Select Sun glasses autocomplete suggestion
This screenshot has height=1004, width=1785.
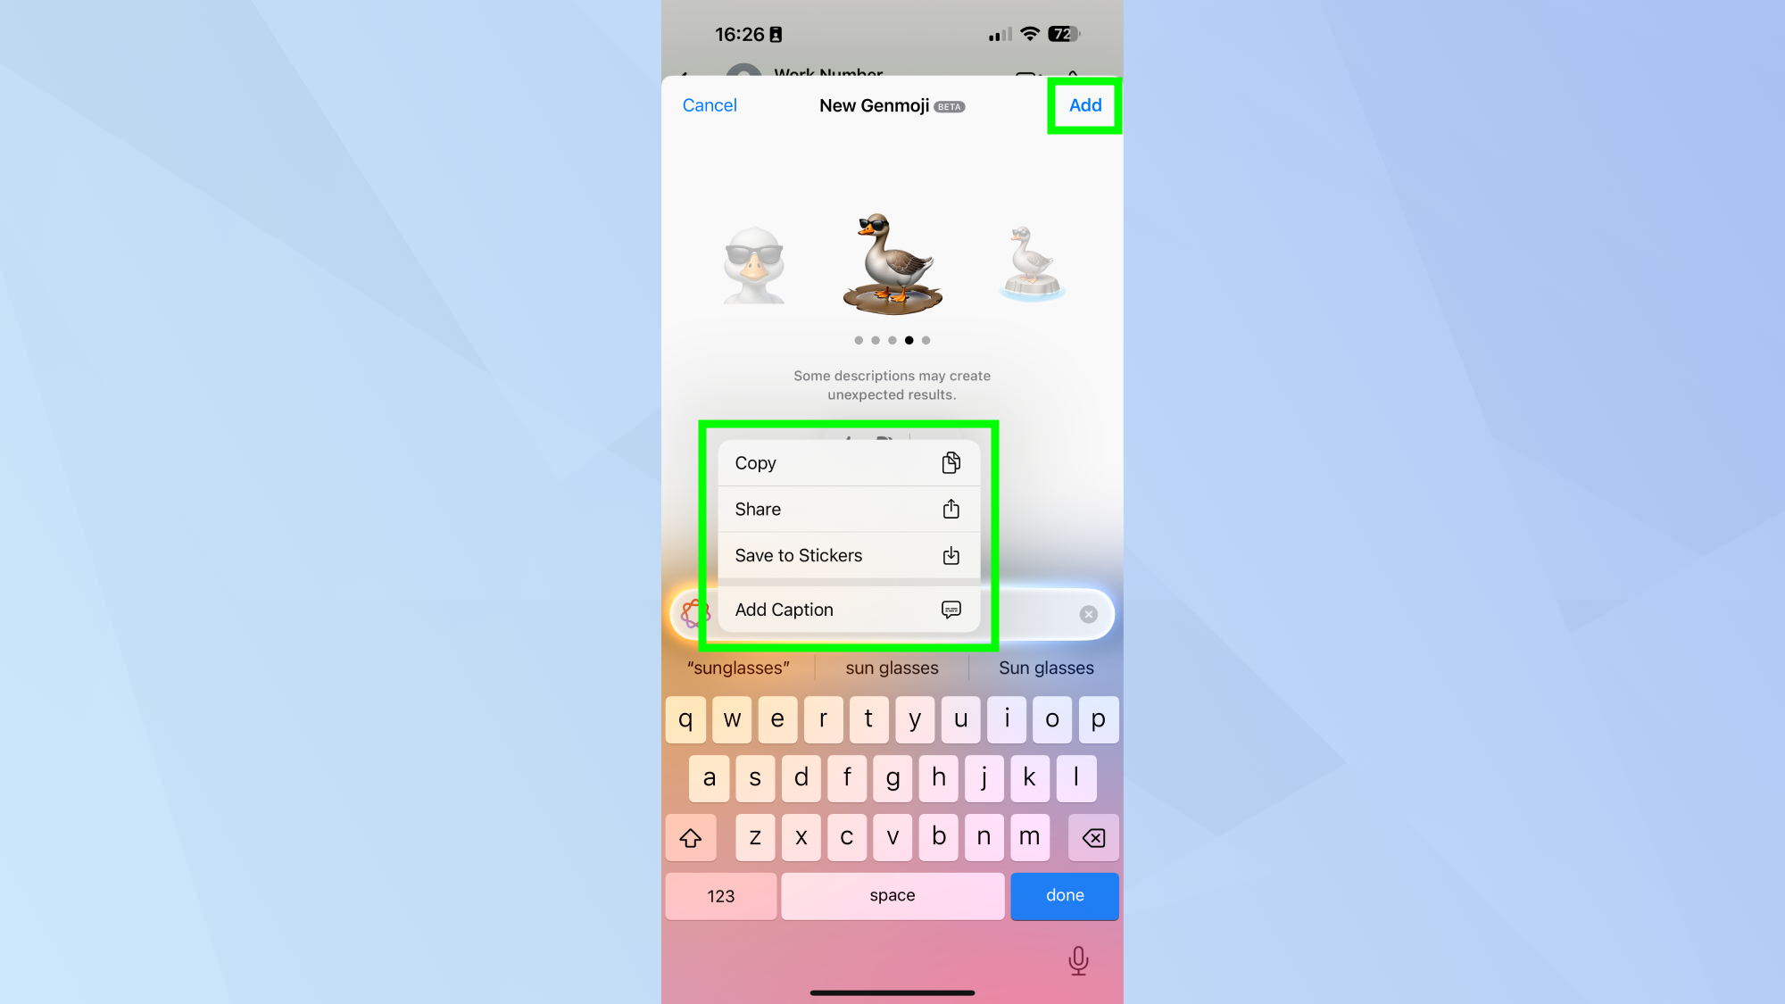(1046, 667)
